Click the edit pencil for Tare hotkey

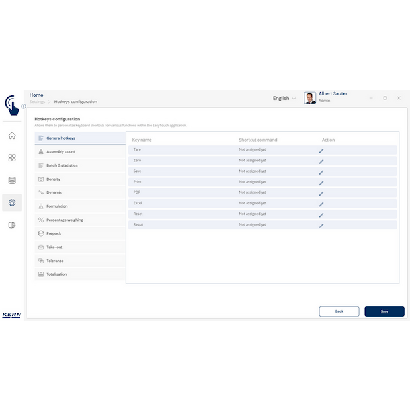pos(321,151)
